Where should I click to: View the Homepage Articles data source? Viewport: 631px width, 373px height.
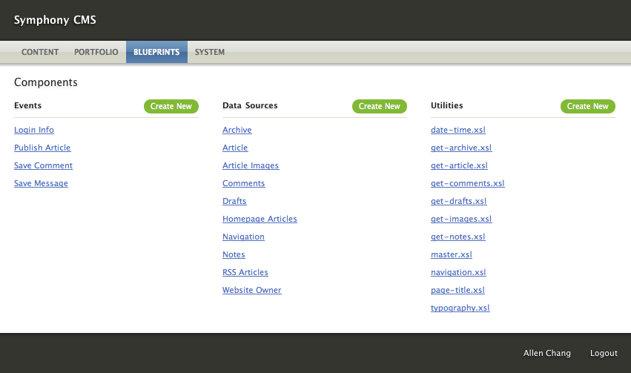click(260, 219)
